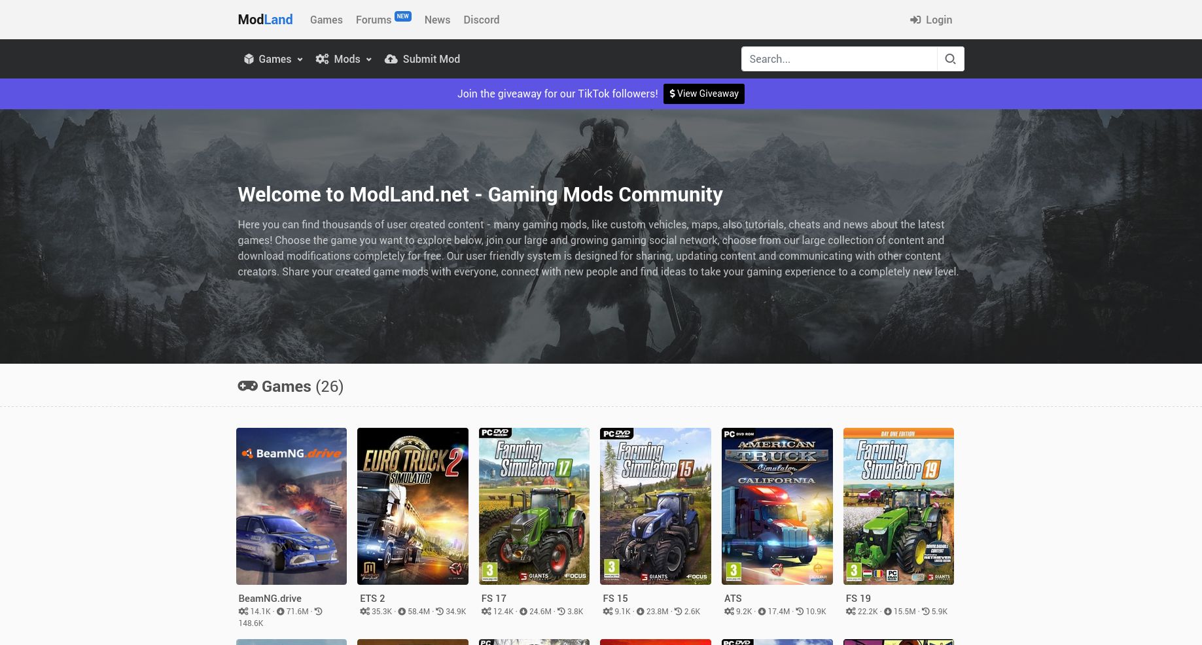Click the FS 15 title link

615,598
